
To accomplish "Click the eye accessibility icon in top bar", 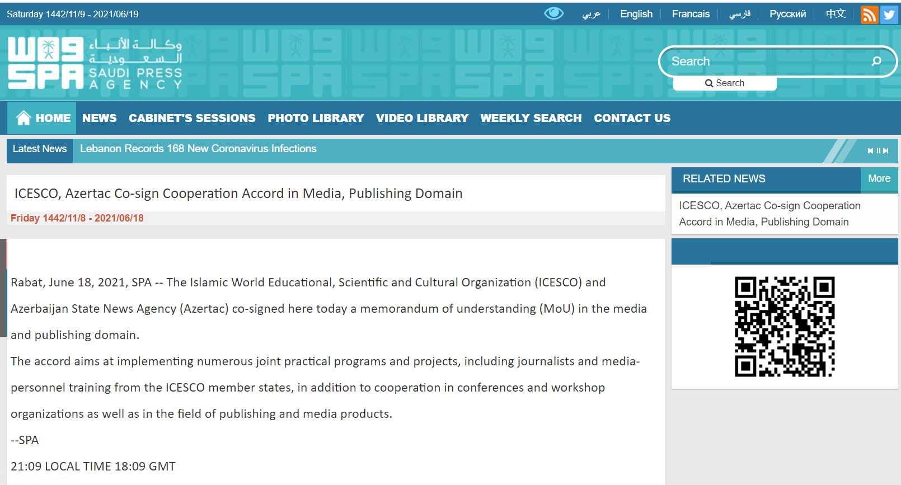I will pyautogui.click(x=554, y=13).
